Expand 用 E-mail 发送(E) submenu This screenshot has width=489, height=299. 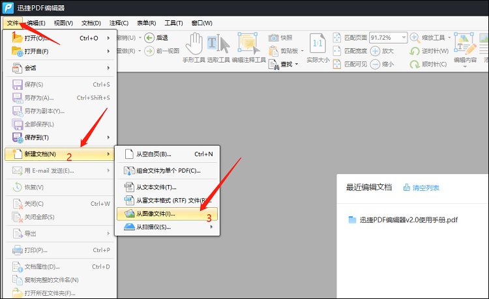click(61, 171)
